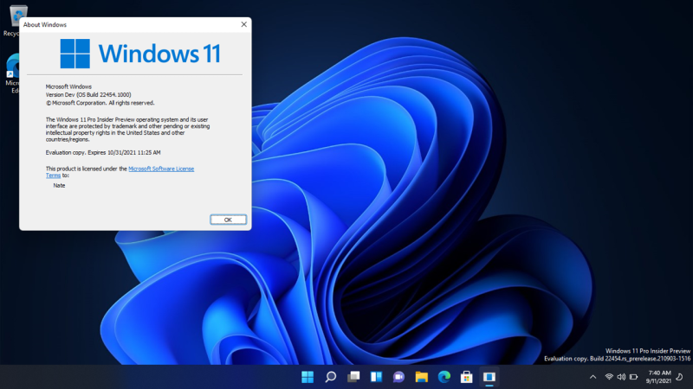Open File Explorer from the taskbar
The height and width of the screenshot is (389, 693).
point(421,377)
